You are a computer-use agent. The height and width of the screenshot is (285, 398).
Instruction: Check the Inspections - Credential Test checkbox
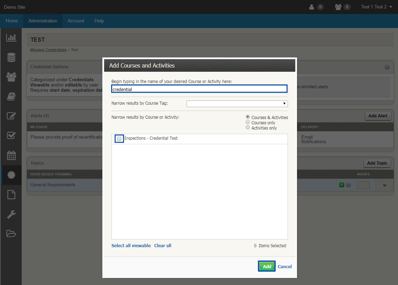[119, 138]
